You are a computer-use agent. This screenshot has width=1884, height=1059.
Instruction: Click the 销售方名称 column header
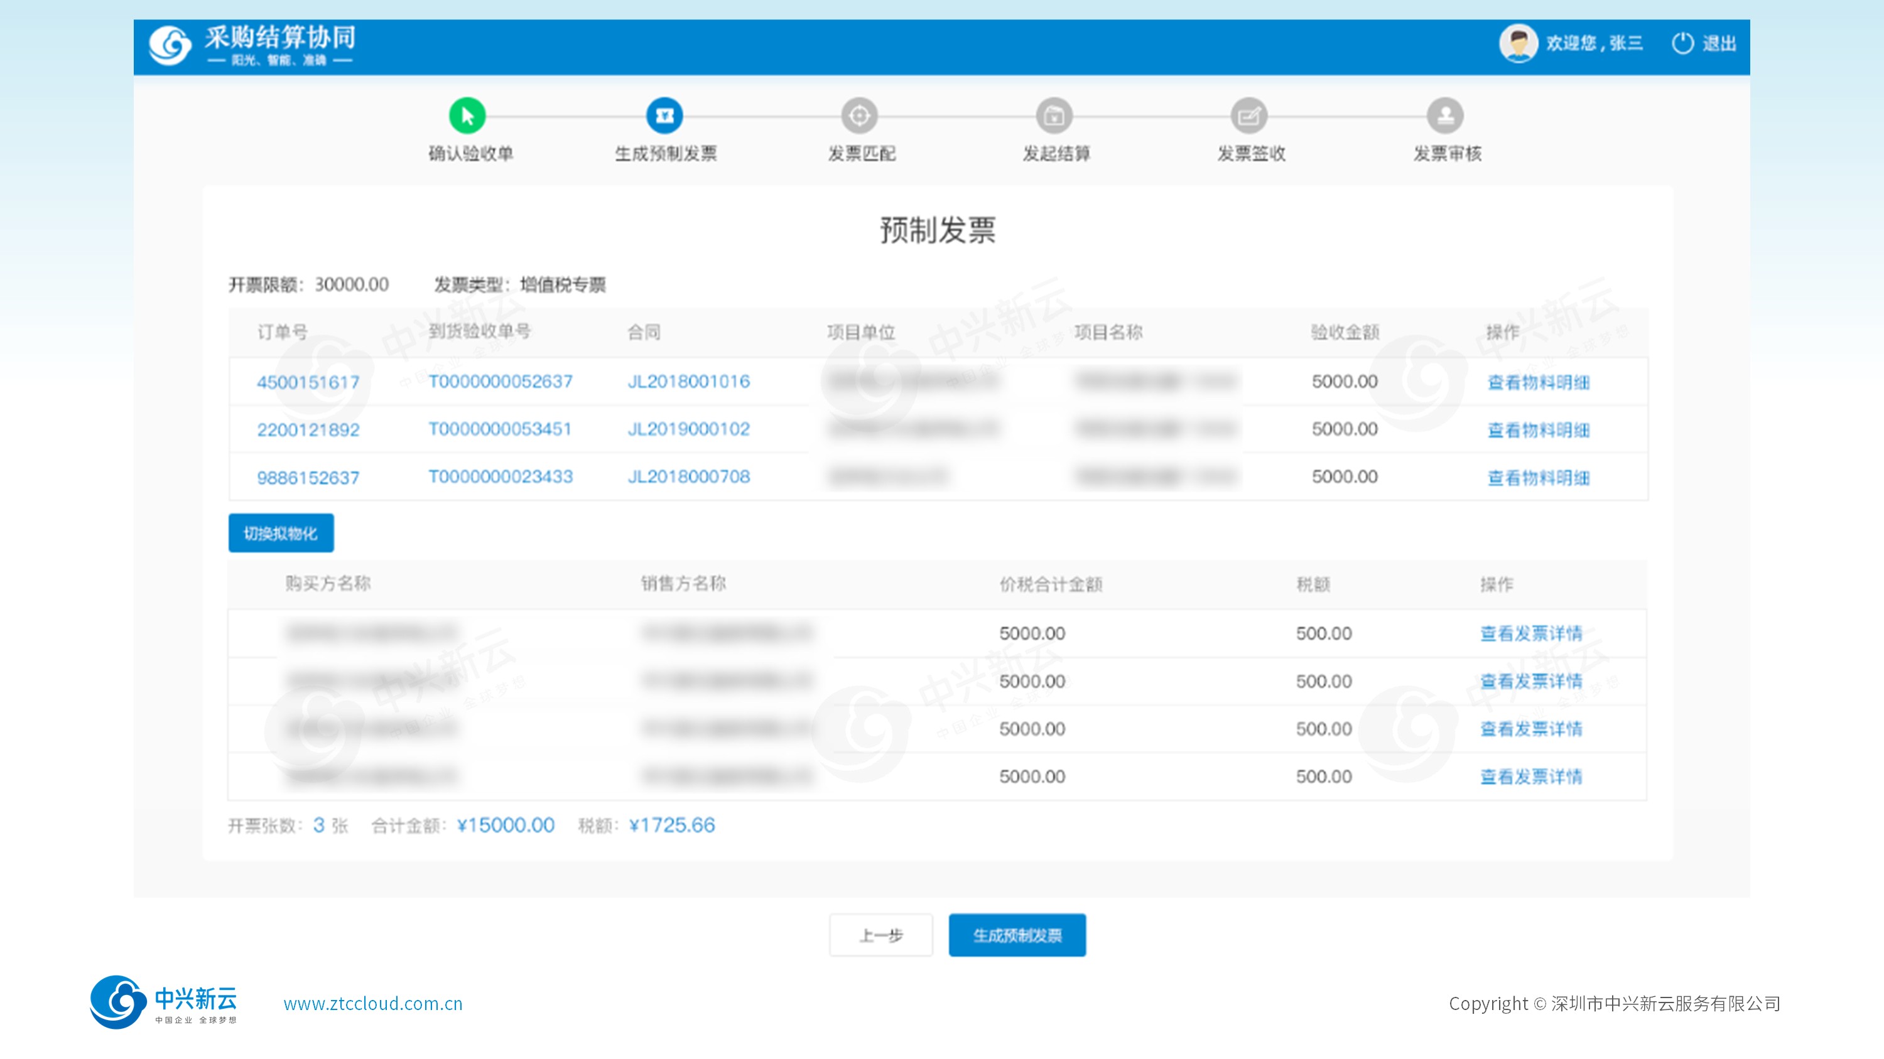pos(683,583)
